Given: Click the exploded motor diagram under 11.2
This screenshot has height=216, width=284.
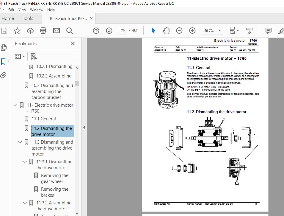Looking at the screenshot, I should point(211,151).
